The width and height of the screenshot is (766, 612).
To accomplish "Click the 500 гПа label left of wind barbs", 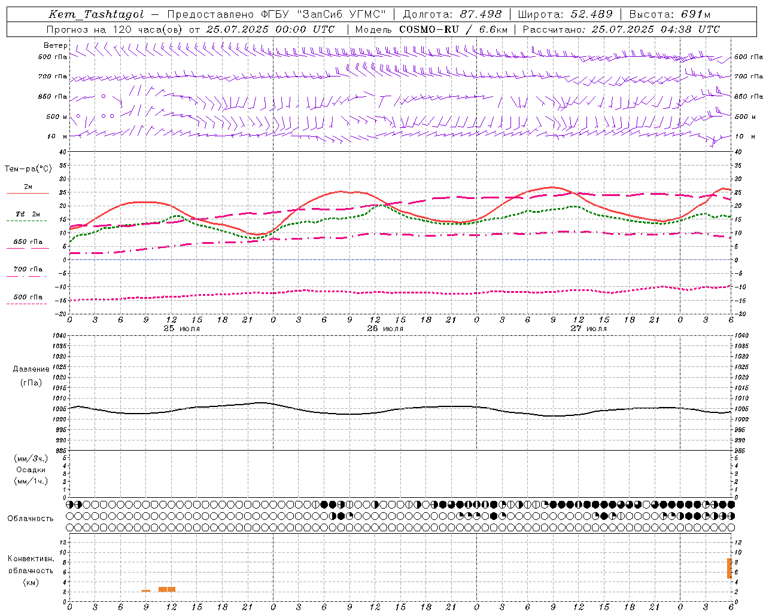I will click(x=53, y=57).
